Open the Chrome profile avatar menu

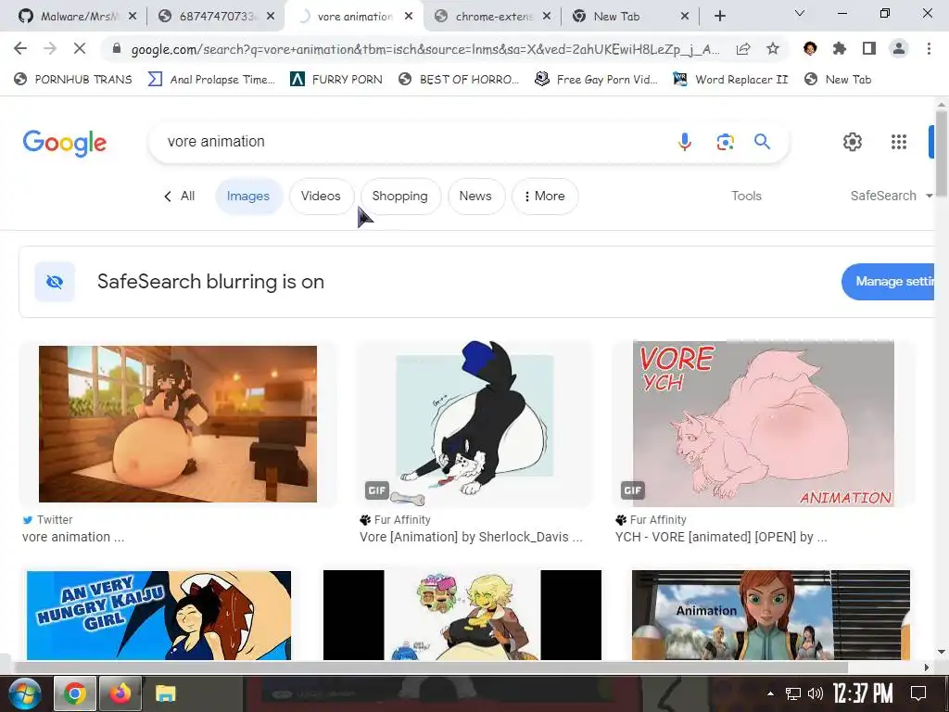pyautogui.click(x=899, y=48)
